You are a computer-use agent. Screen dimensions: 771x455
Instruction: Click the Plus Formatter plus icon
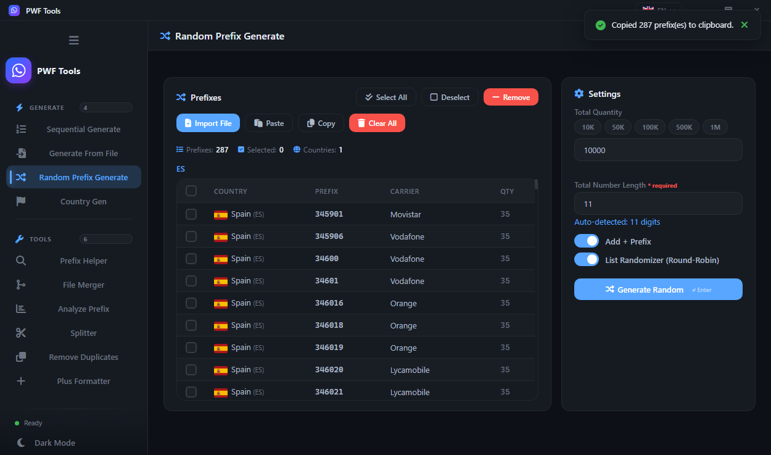21,381
